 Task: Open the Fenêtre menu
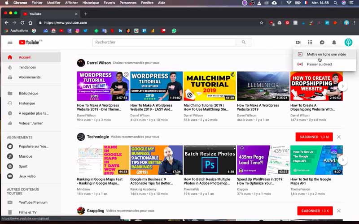click(147, 3)
